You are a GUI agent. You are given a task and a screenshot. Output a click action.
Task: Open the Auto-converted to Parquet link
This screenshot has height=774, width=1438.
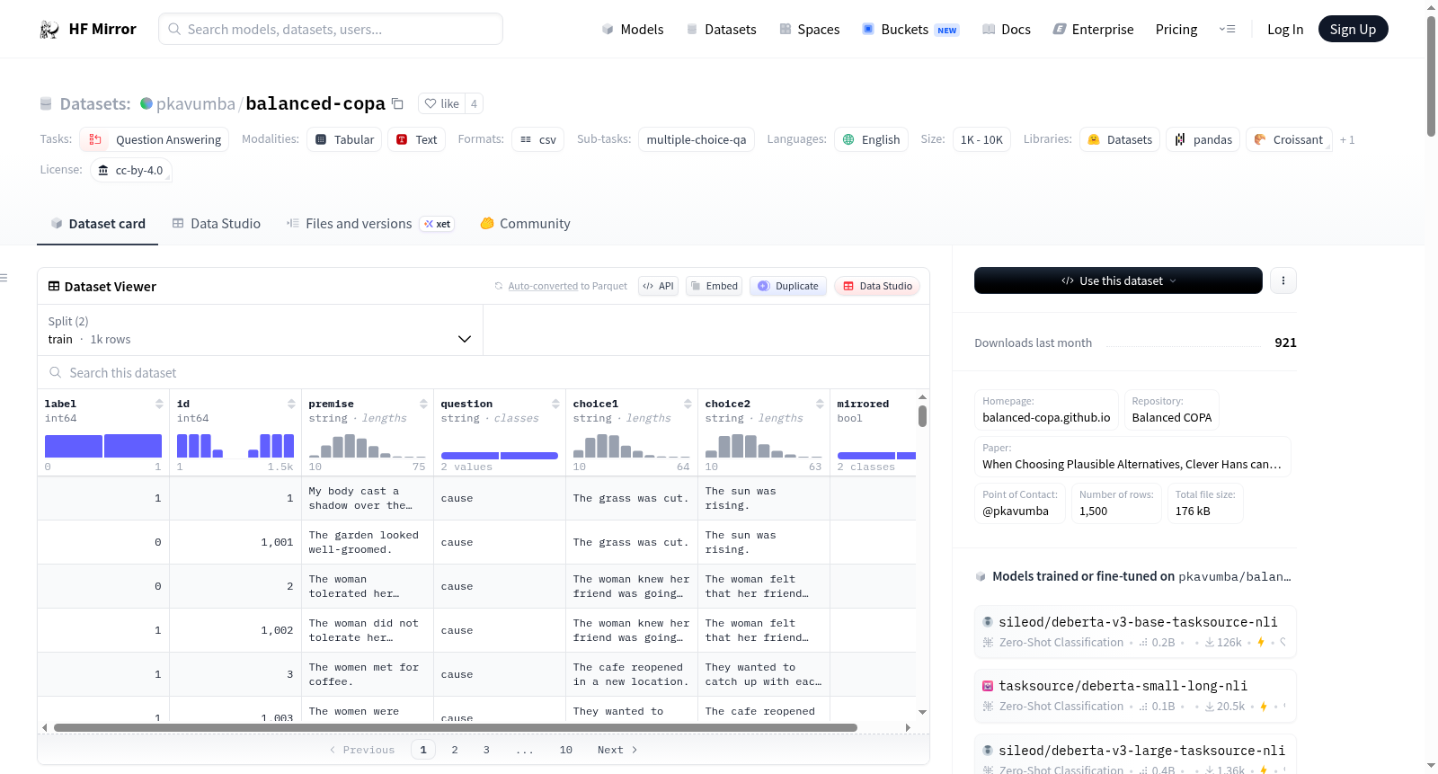tap(543, 286)
